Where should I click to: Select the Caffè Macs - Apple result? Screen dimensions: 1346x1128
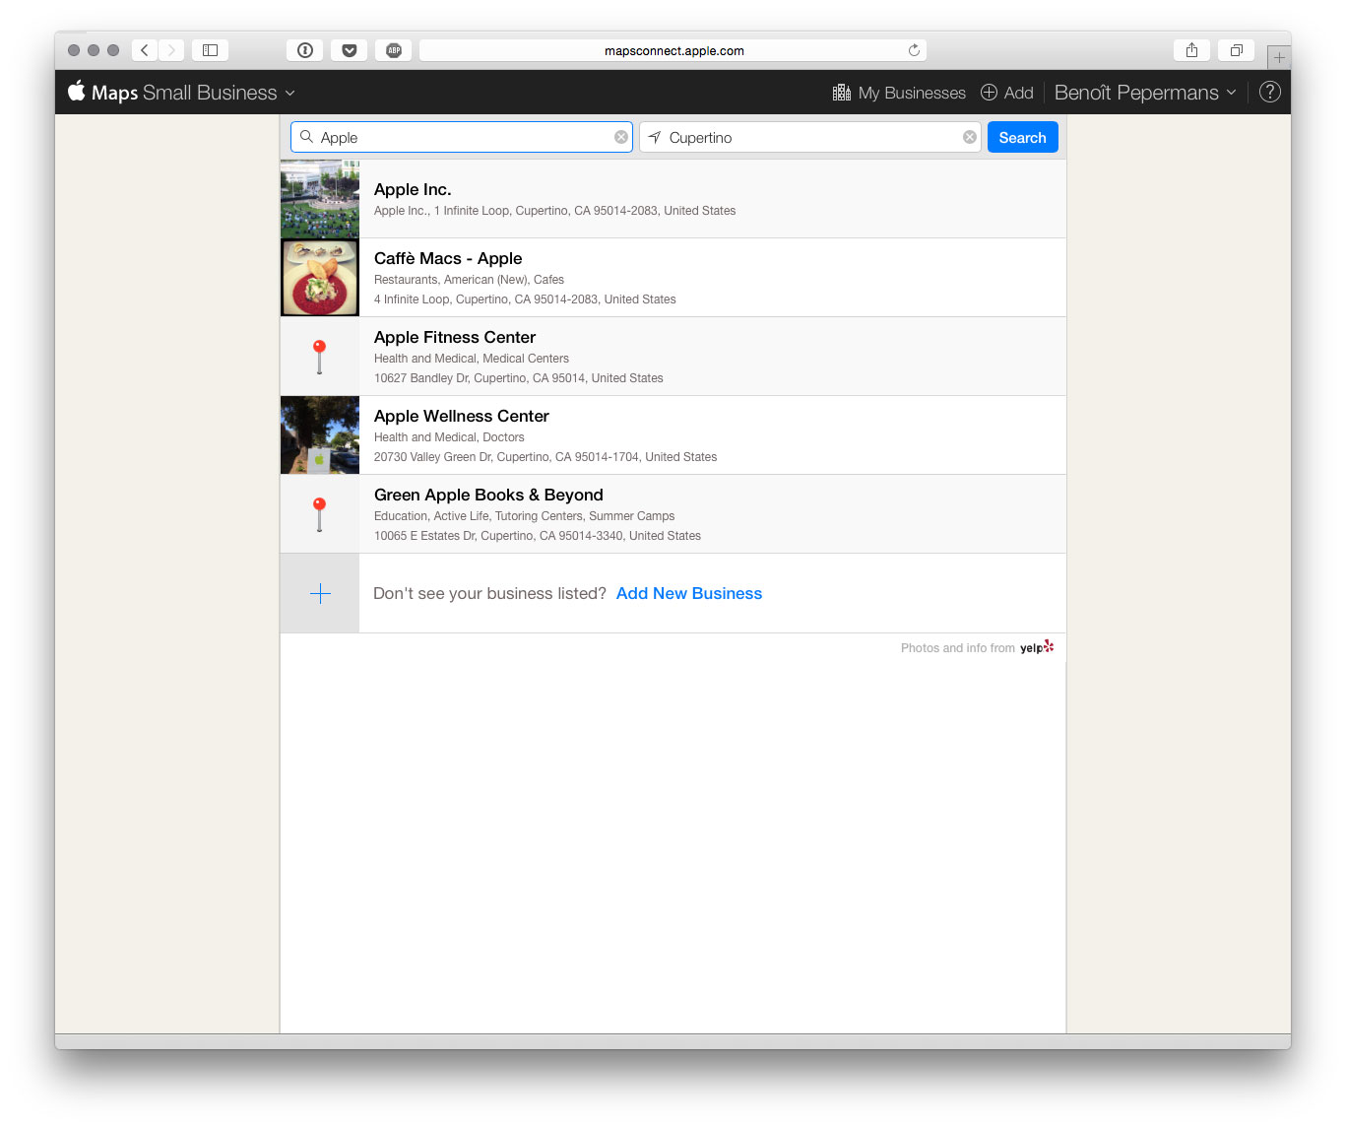point(673,278)
